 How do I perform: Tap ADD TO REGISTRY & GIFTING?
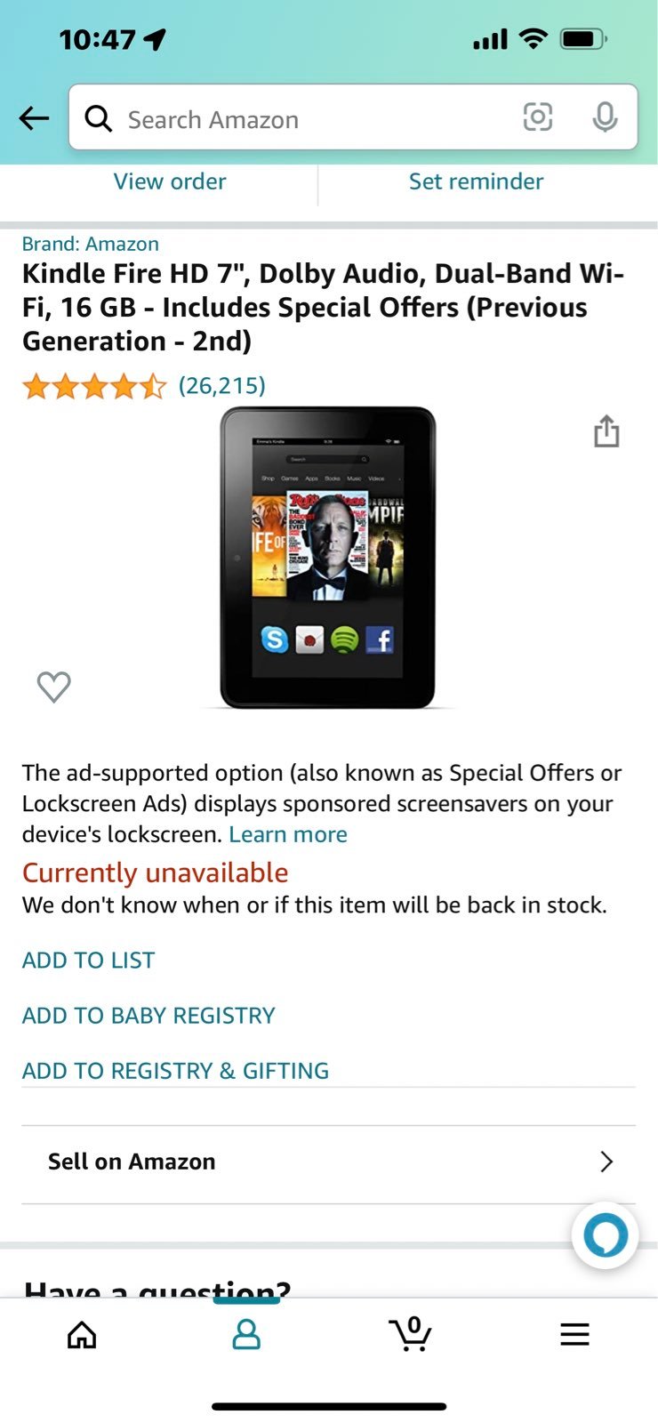point(175,1071)
